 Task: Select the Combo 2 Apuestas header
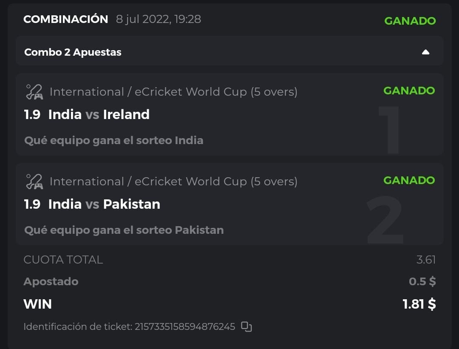tap(73, 52)
